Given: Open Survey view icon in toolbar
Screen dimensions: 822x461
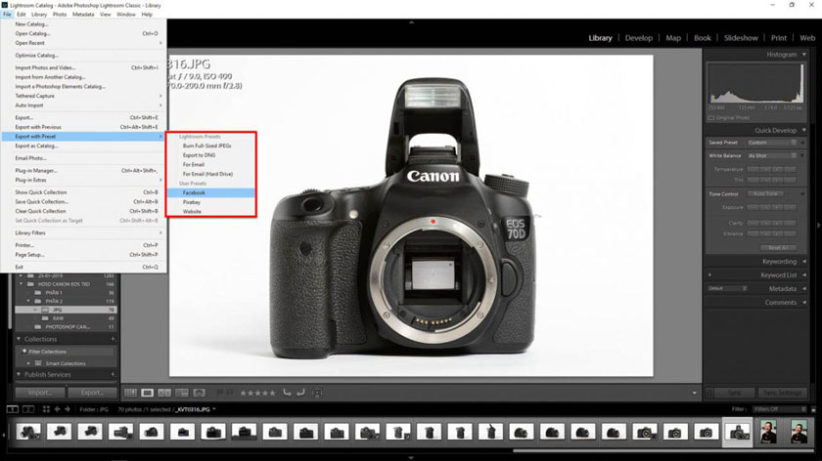Looking at the screenshot, I should point(182,393).
